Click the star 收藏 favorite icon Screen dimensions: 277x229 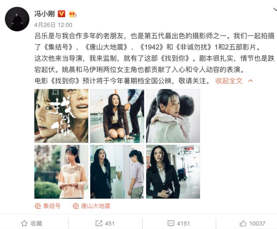tap(24, 223)
